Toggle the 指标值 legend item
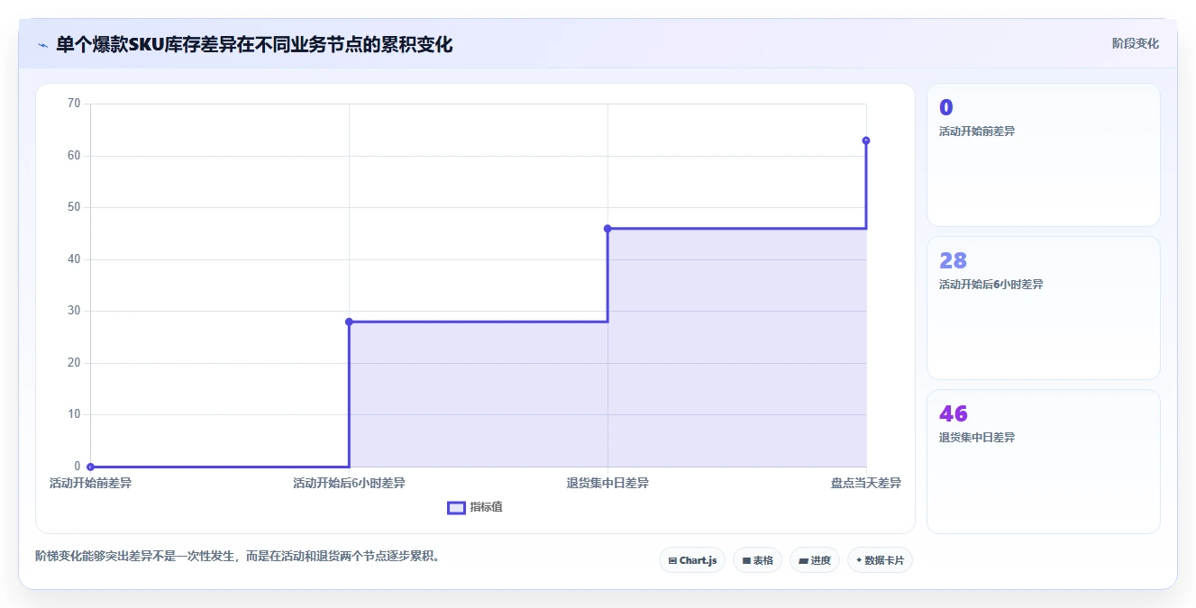The image size is (1196, 608). tap(475, 507)
